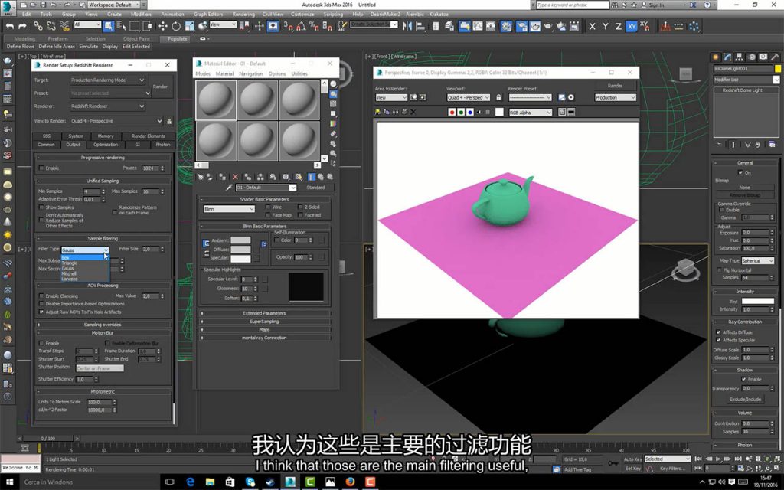Click the Undo arrow in main toolbar
The height and width of the screenshot is (490, 784).
tap(10, 26)
